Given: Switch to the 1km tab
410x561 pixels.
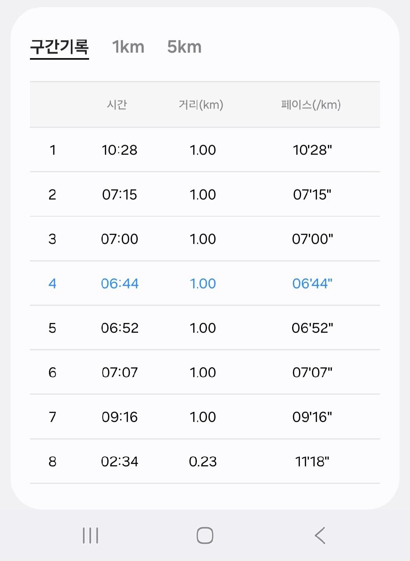Looking at the screenshot, I should coord(128,47).
